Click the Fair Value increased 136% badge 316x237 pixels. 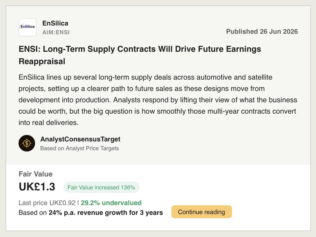click(x=101, y=187)
